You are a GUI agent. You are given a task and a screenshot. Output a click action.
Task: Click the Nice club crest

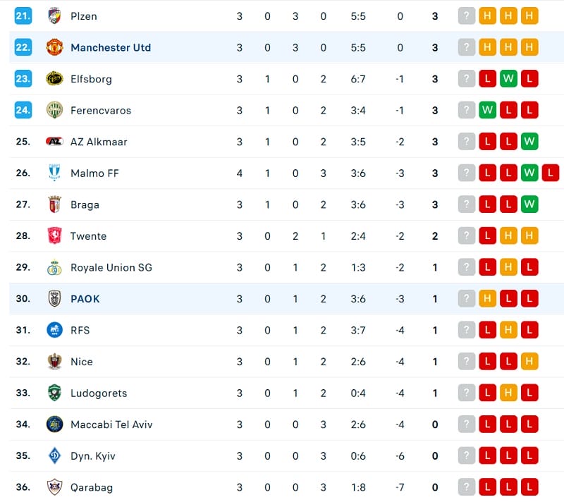(x=54, y=361)
